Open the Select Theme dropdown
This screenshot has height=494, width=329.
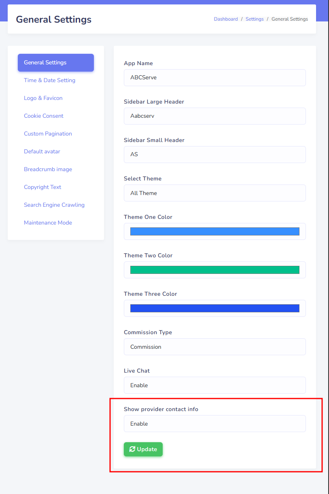click(214, 193)
